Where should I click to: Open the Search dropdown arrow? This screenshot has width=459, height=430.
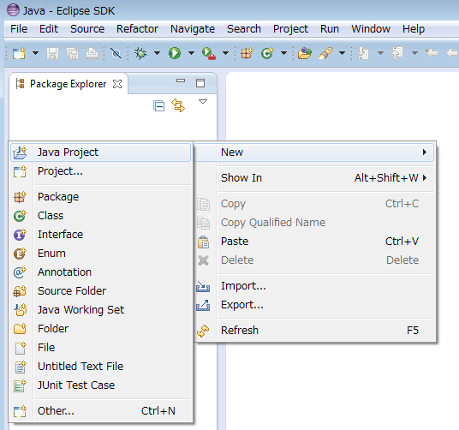[x=342, y=53]
